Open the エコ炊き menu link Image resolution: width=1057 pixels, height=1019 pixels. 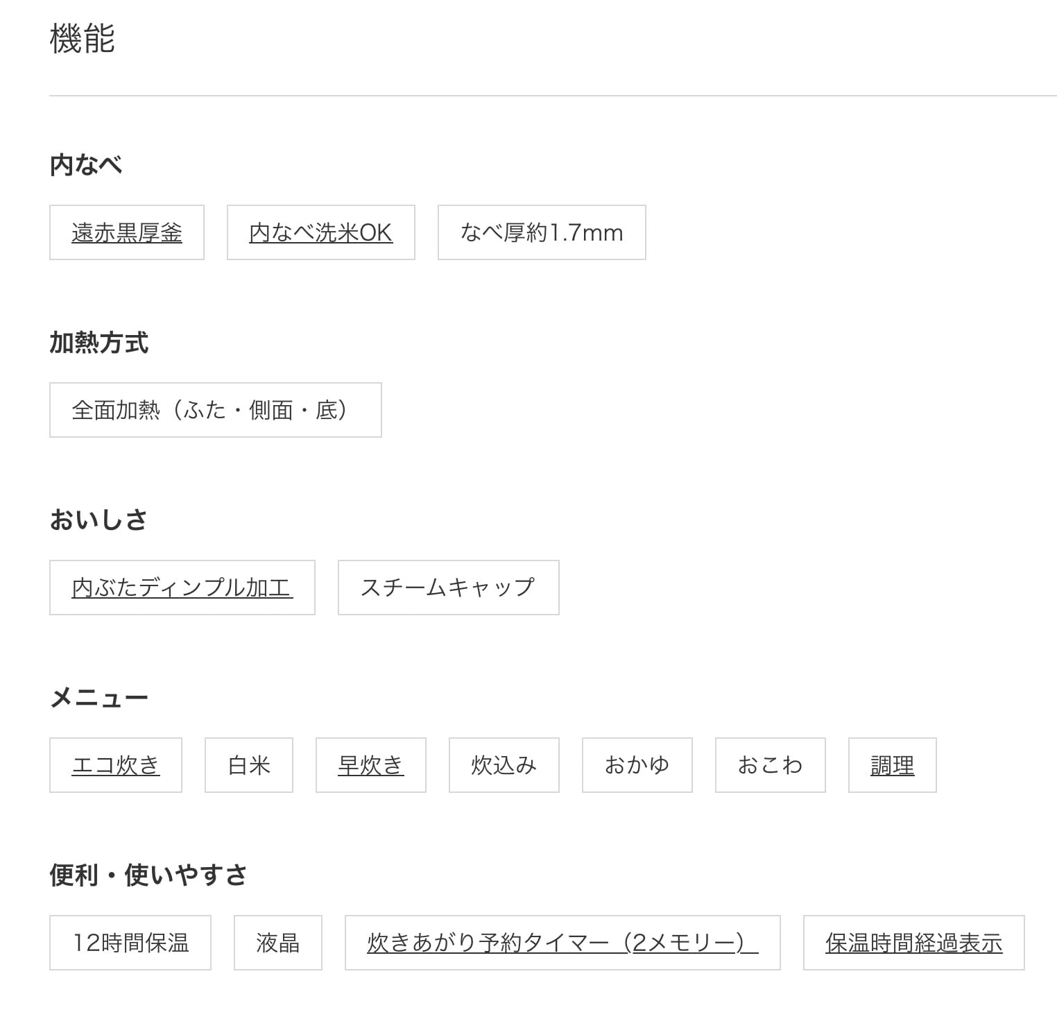(116, 766)
